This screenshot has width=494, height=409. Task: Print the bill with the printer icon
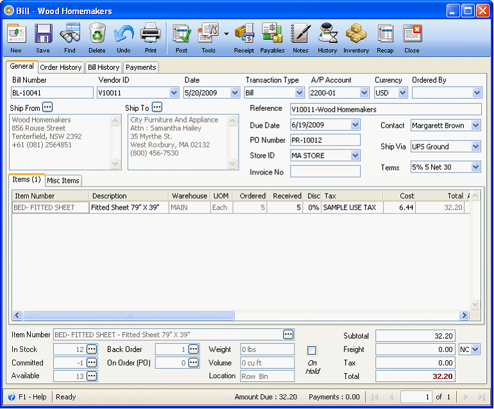click(151, 38)
